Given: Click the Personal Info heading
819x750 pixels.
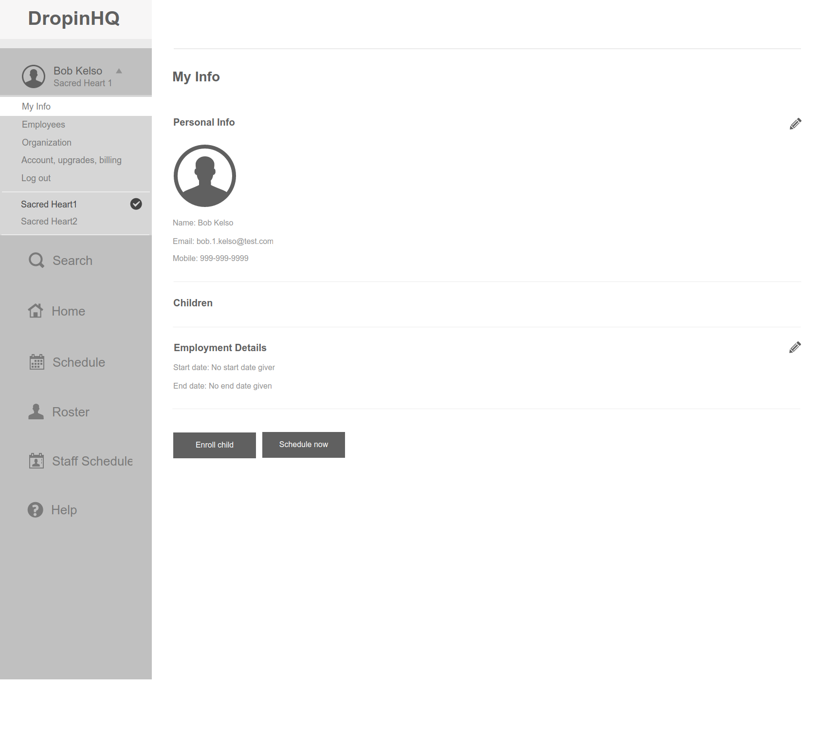Looking at the screenshot, I should tap(204, 122).
